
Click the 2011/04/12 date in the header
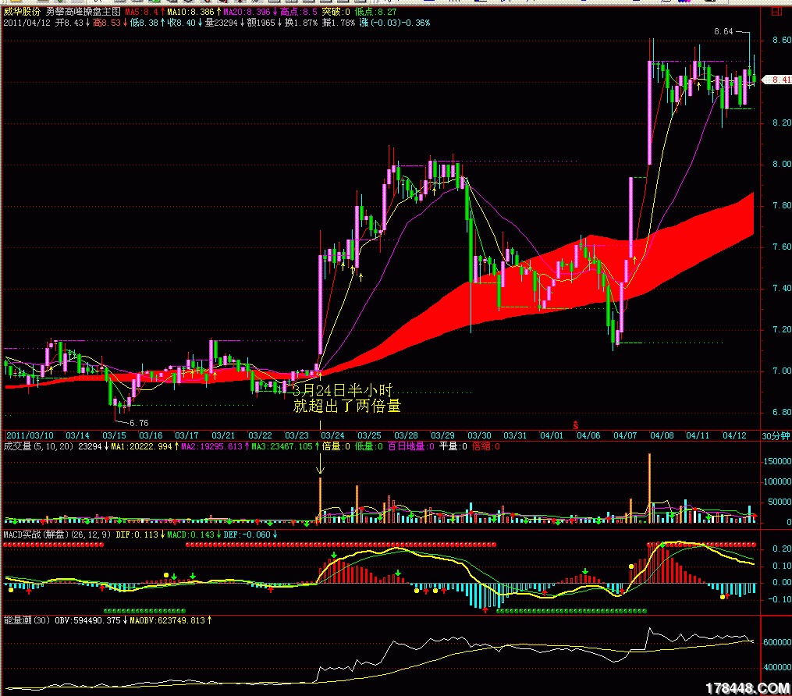point(27,23)
